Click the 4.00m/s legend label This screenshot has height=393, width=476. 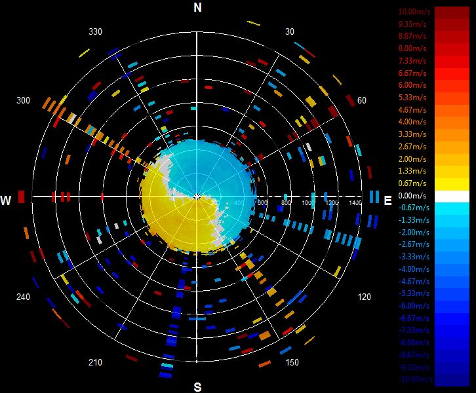click(412, 122)
